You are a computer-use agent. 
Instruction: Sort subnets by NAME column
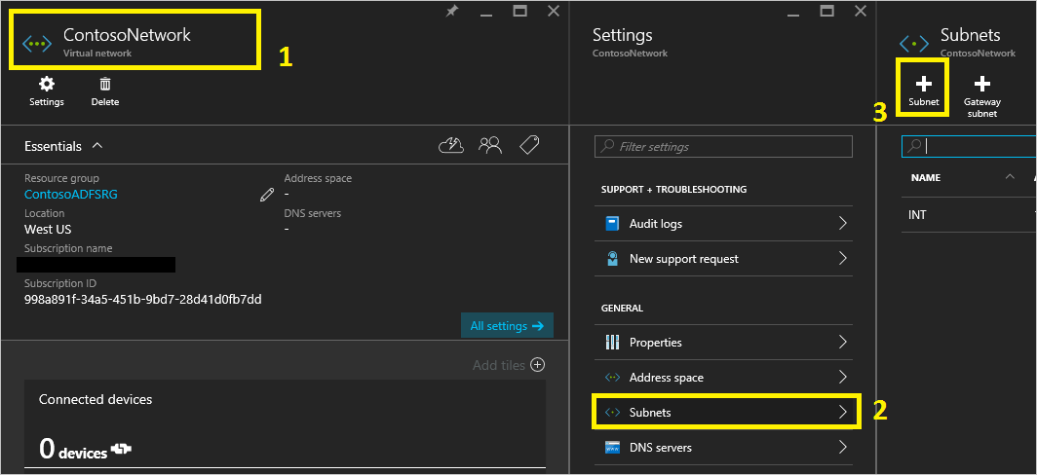click(x=925, y=178)
